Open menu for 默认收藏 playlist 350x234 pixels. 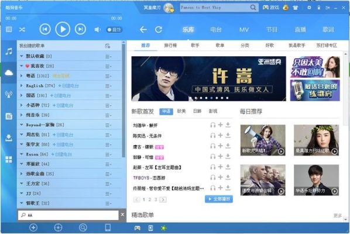pyautogui.click(x=108, y=56)
